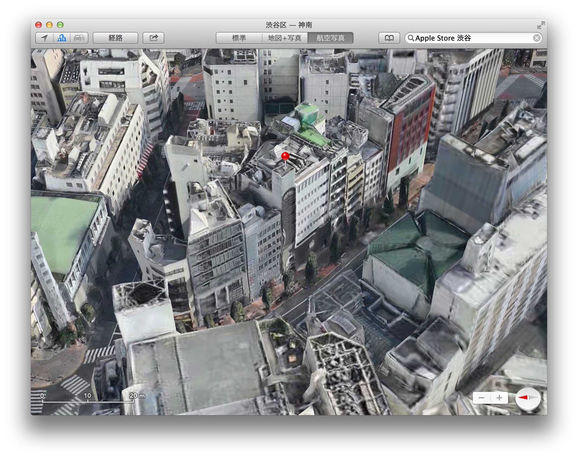Viewport: 578px width, 458px height.
Task: Select the 航空写真 satellite view
Action: [330, 38]
